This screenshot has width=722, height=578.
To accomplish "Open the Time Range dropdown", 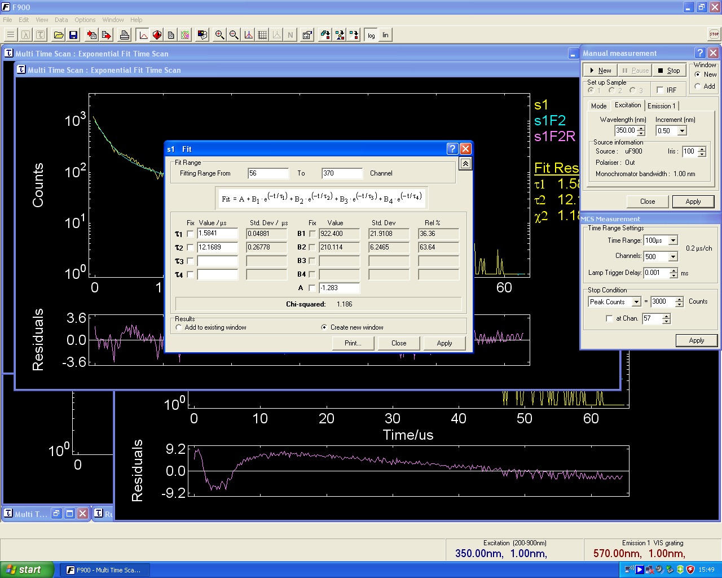I will [x=673, y=240].
